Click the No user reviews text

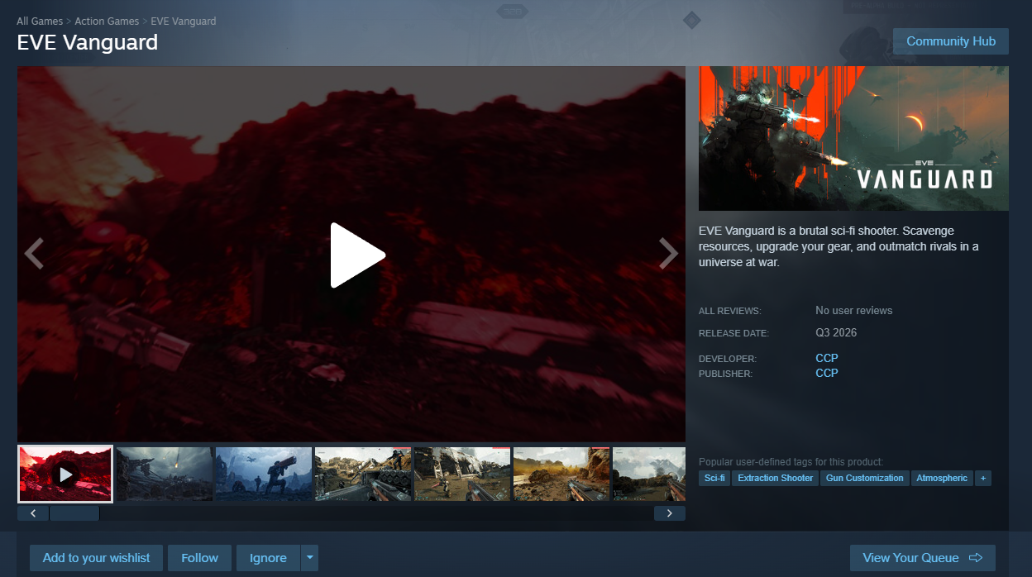click(854, 311)
